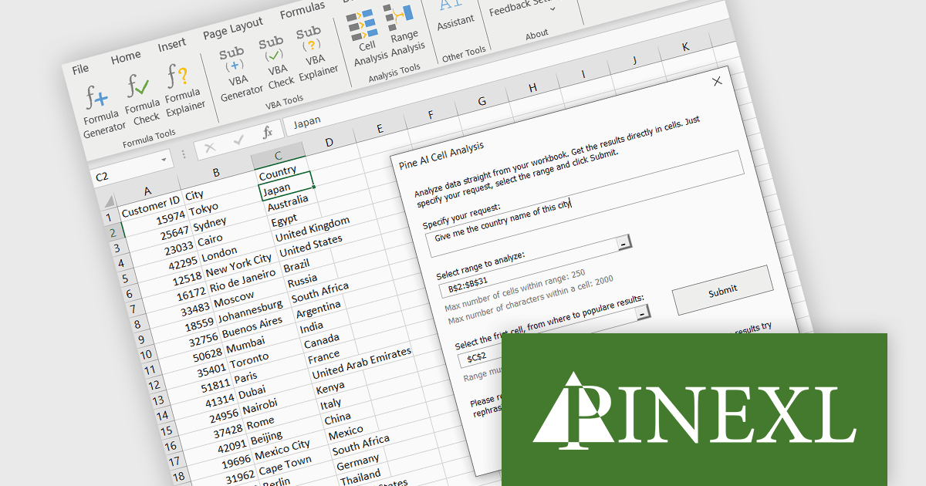This screenshot has height=486, width=926.
Task: Click the insert function fx icon
Action: 267,133
